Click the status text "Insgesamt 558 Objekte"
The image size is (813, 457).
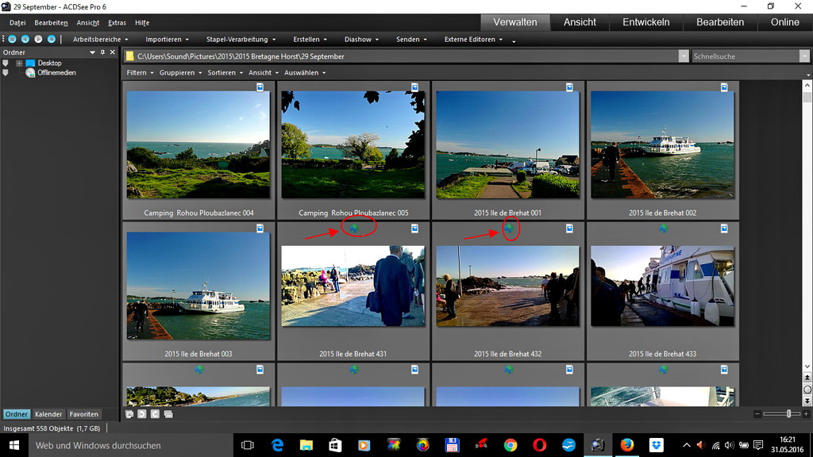click(40, 428)
